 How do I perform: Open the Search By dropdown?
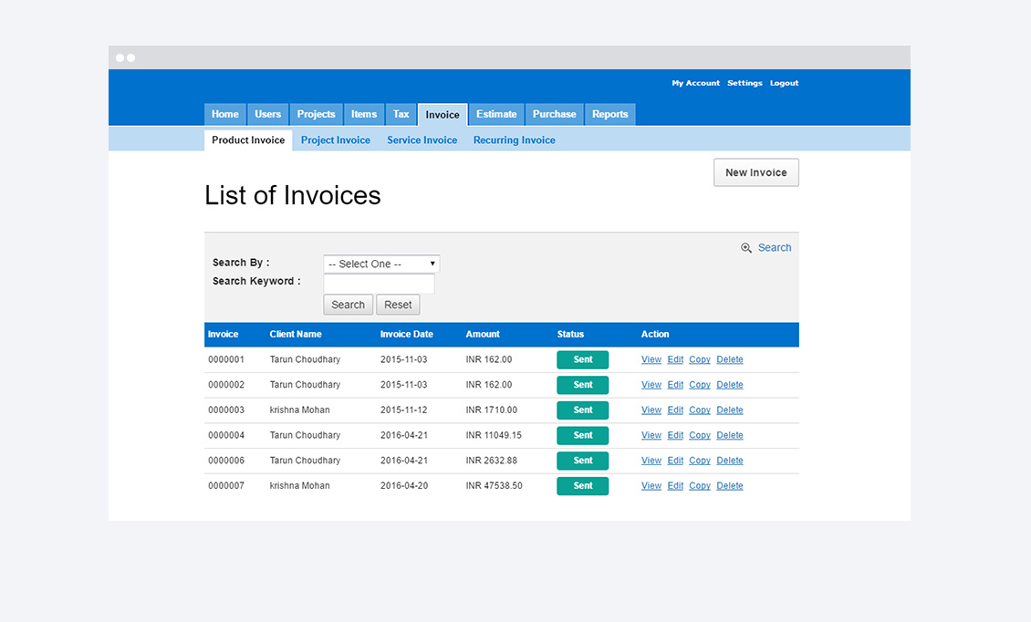tap(381, 264)
